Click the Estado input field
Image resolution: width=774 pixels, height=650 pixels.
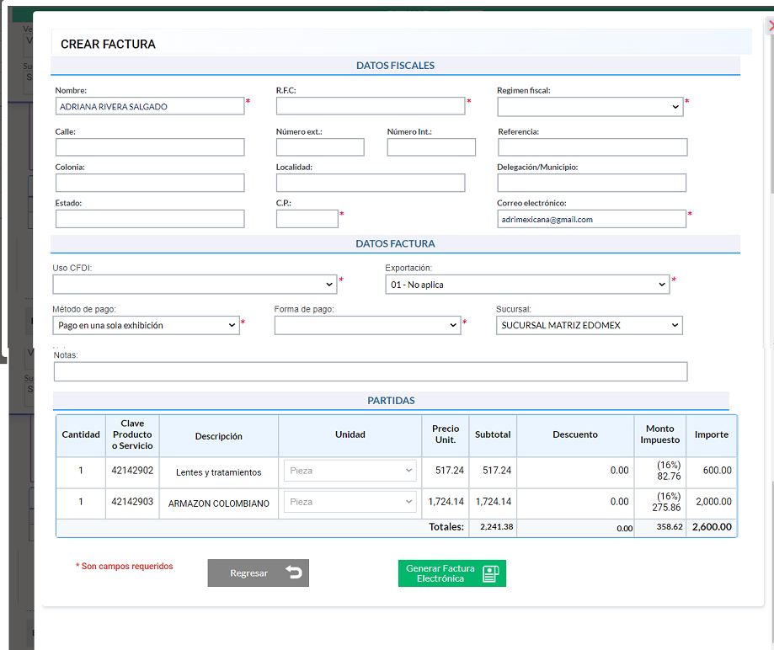point(150,219)
